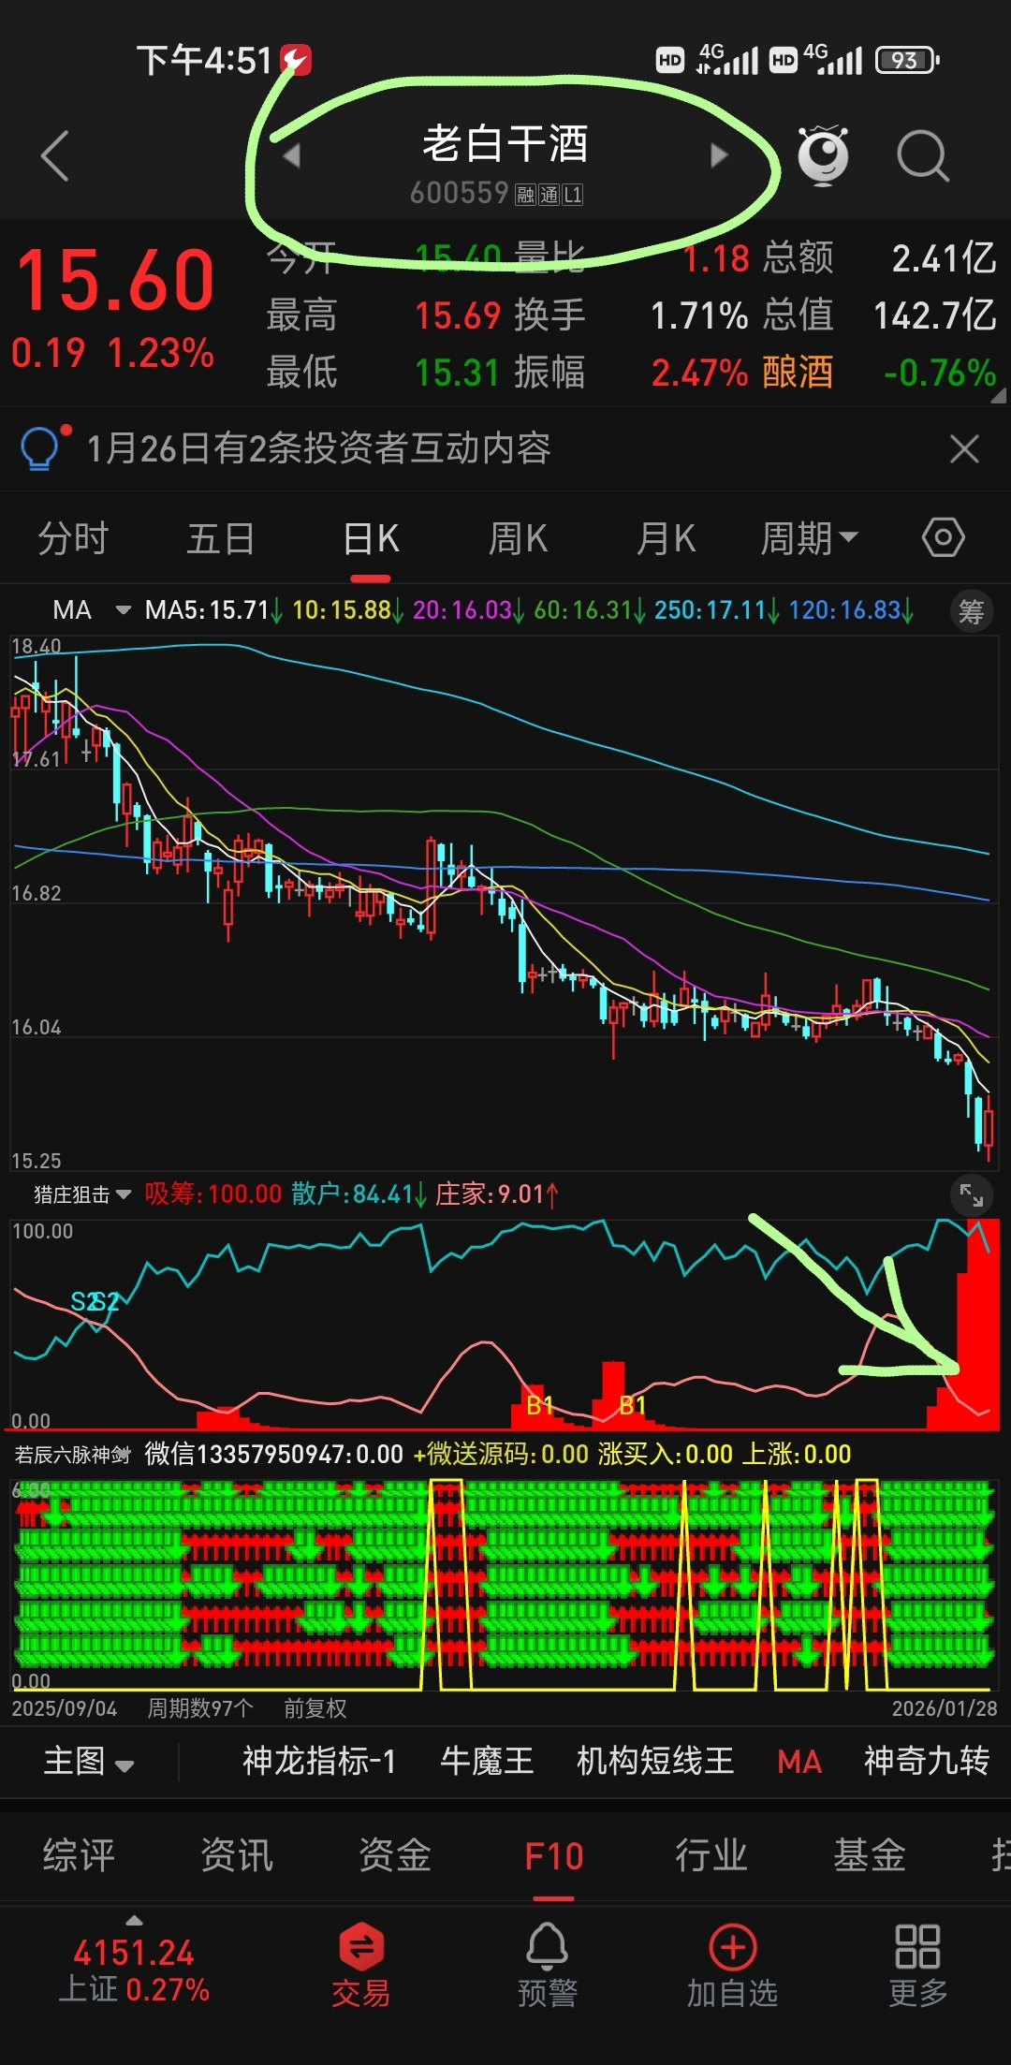Tap the 换手 1.71% value
The height and width of the screenshot is (2065, 1011).
(x=699, y=315)
